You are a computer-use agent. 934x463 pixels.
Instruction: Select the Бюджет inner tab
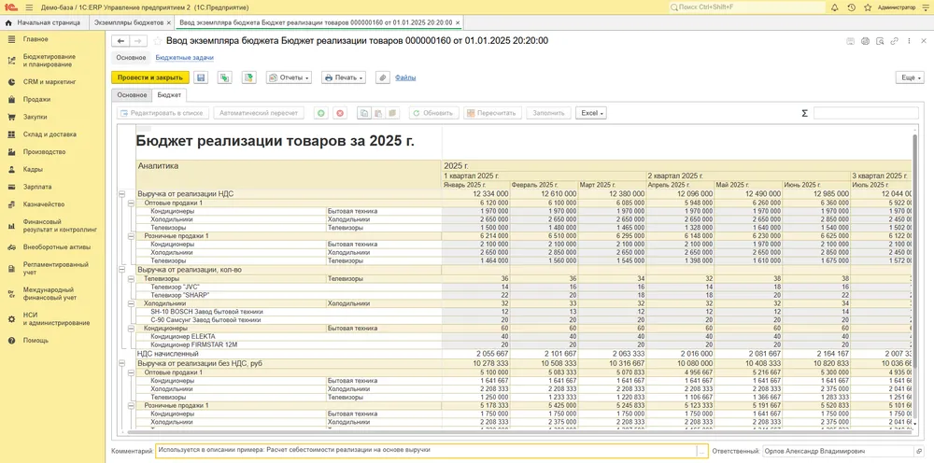coord(169,95)
